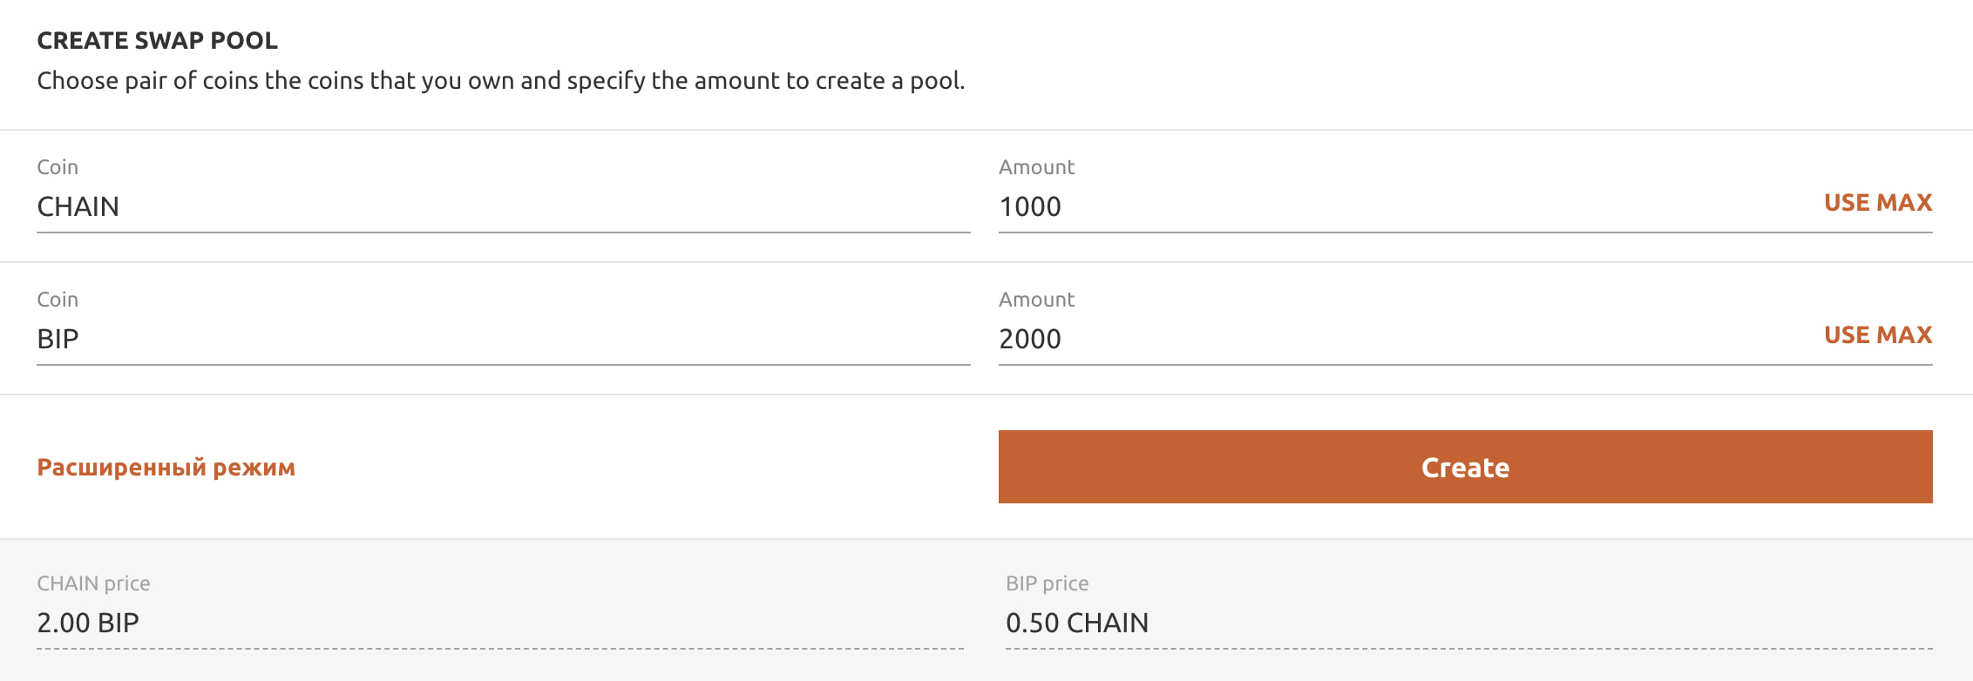Click the dashed underline beneath 0.50 CHAIN
The height and width of the screenshot is (681, 1973).
tap(1469, 649)
